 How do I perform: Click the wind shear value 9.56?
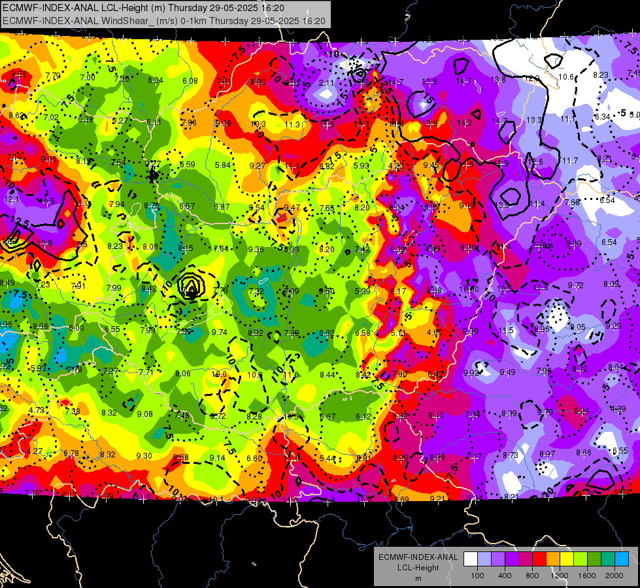[19, 74]
